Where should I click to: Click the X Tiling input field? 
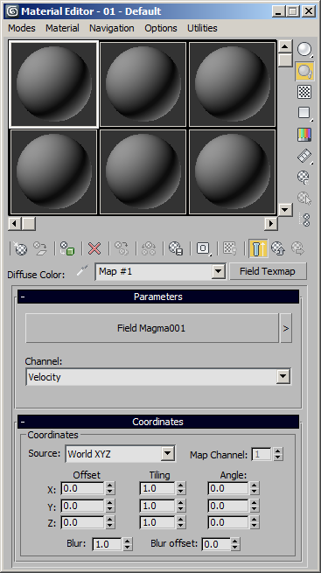pyautogui.click(x=157, y=488)
